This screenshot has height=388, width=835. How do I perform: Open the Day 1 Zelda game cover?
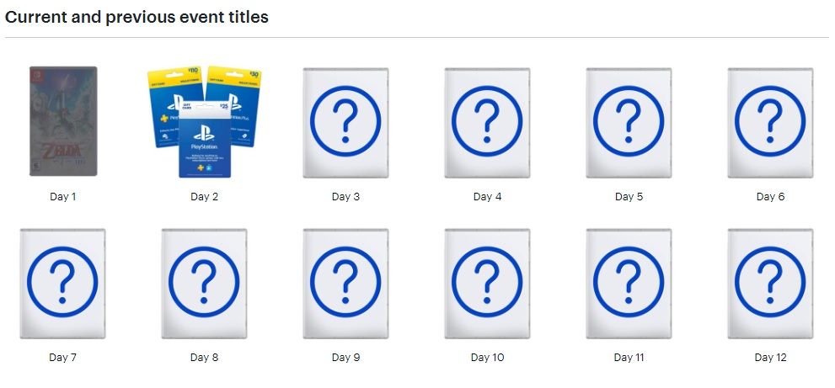63,121
